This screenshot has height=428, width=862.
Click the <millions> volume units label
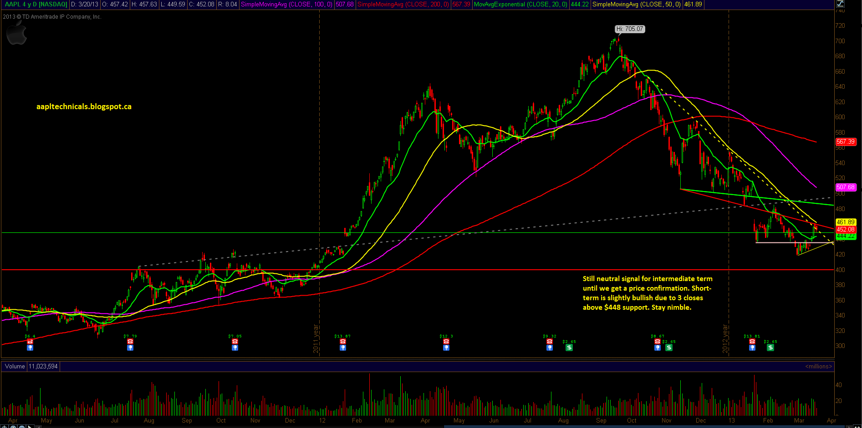(x=819, y=367)
